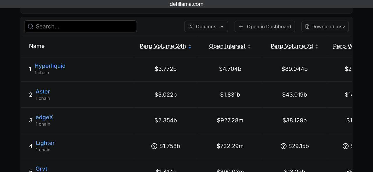Click the $38.129b 7d volume value
Image resolution: width=373 pixels, height=172 pixels.
coord(295,120)
